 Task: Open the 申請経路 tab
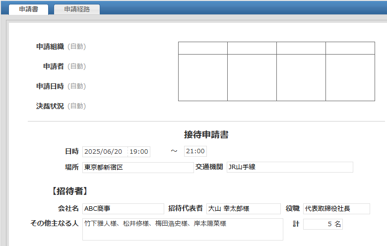(77, 9)
